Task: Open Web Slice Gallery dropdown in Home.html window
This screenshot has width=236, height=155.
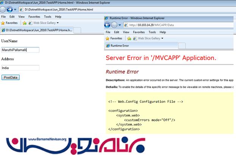Action: click(46, 23)
